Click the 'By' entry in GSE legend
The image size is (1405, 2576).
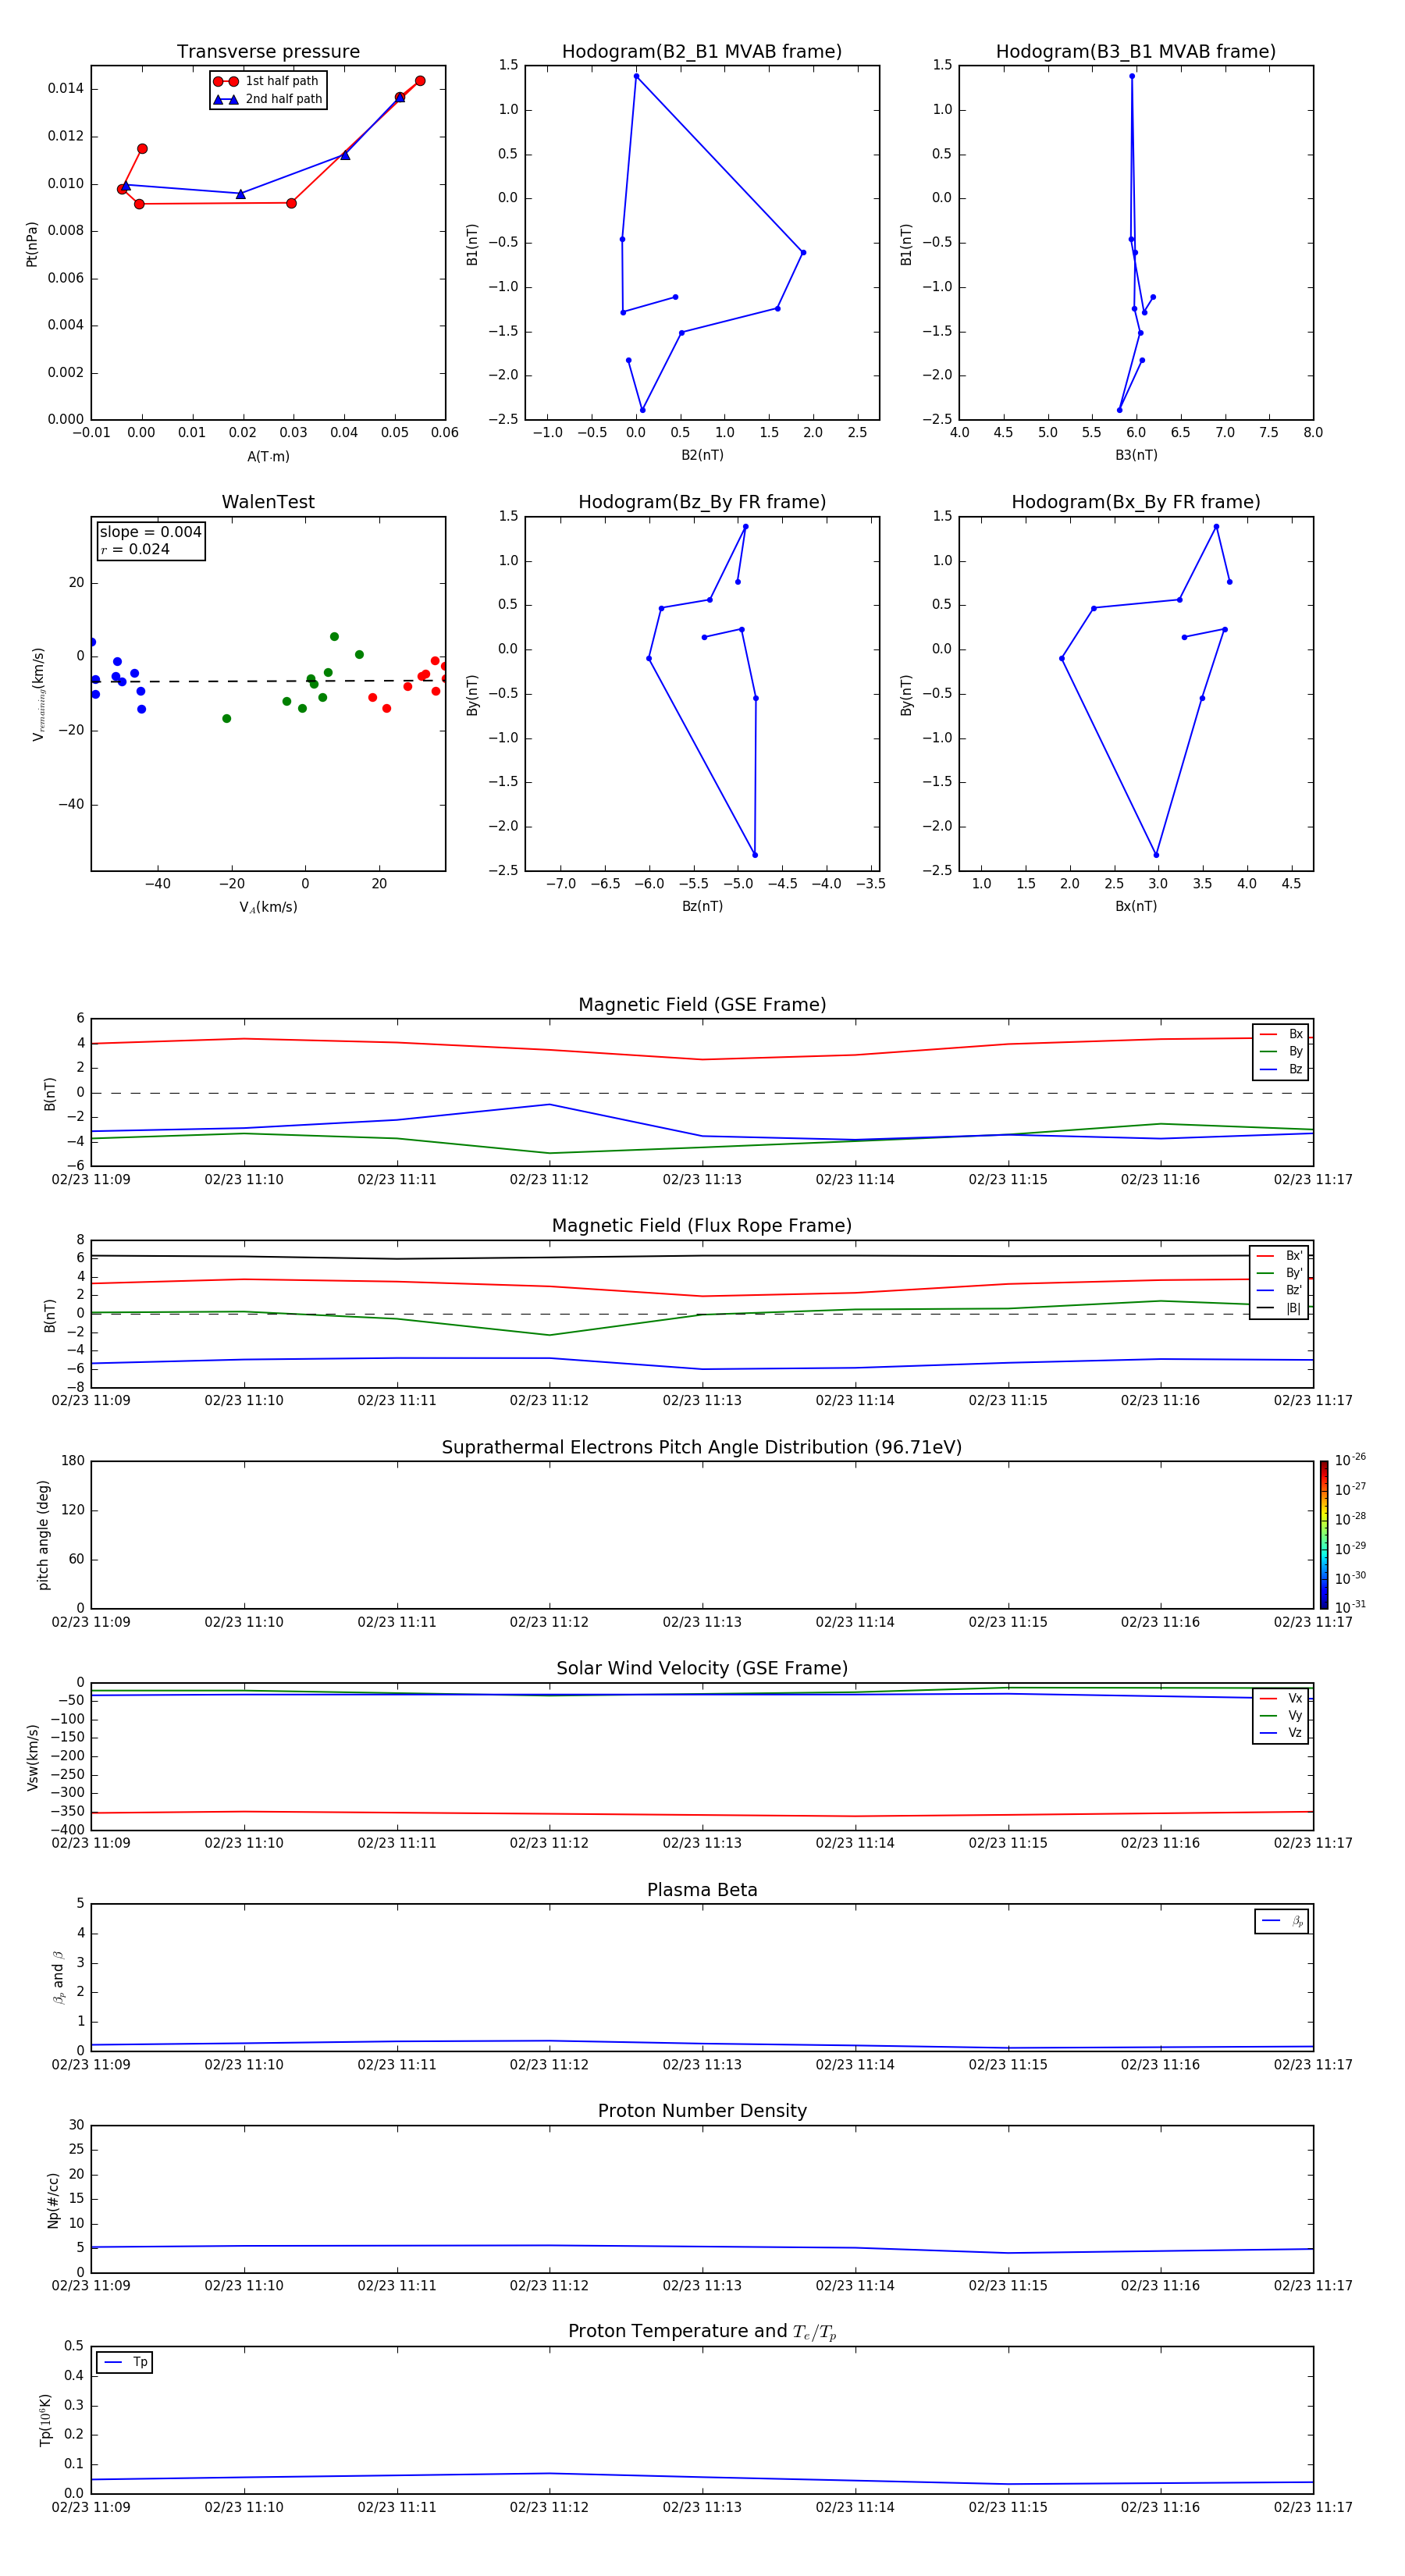1281,1051
